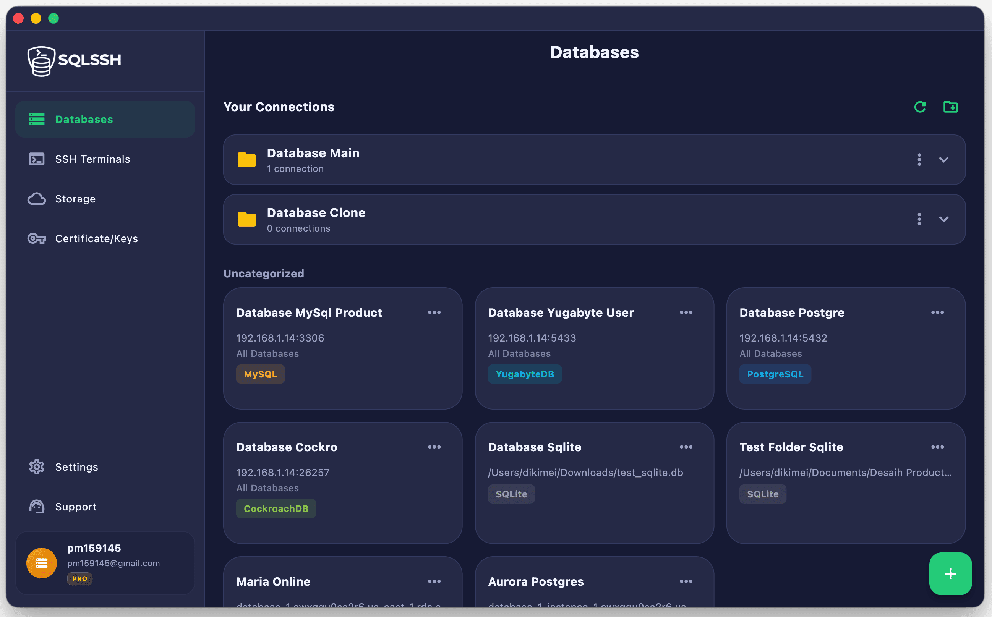Click the key icon for Certificate/Keys
Screen dimensions: 992x617
click(37, 238)
